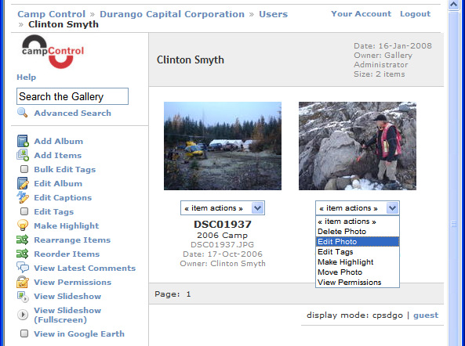The height and width of the screenshot is (346, 465).
Task: Click the Page 1 number
Action: [188, 294]
